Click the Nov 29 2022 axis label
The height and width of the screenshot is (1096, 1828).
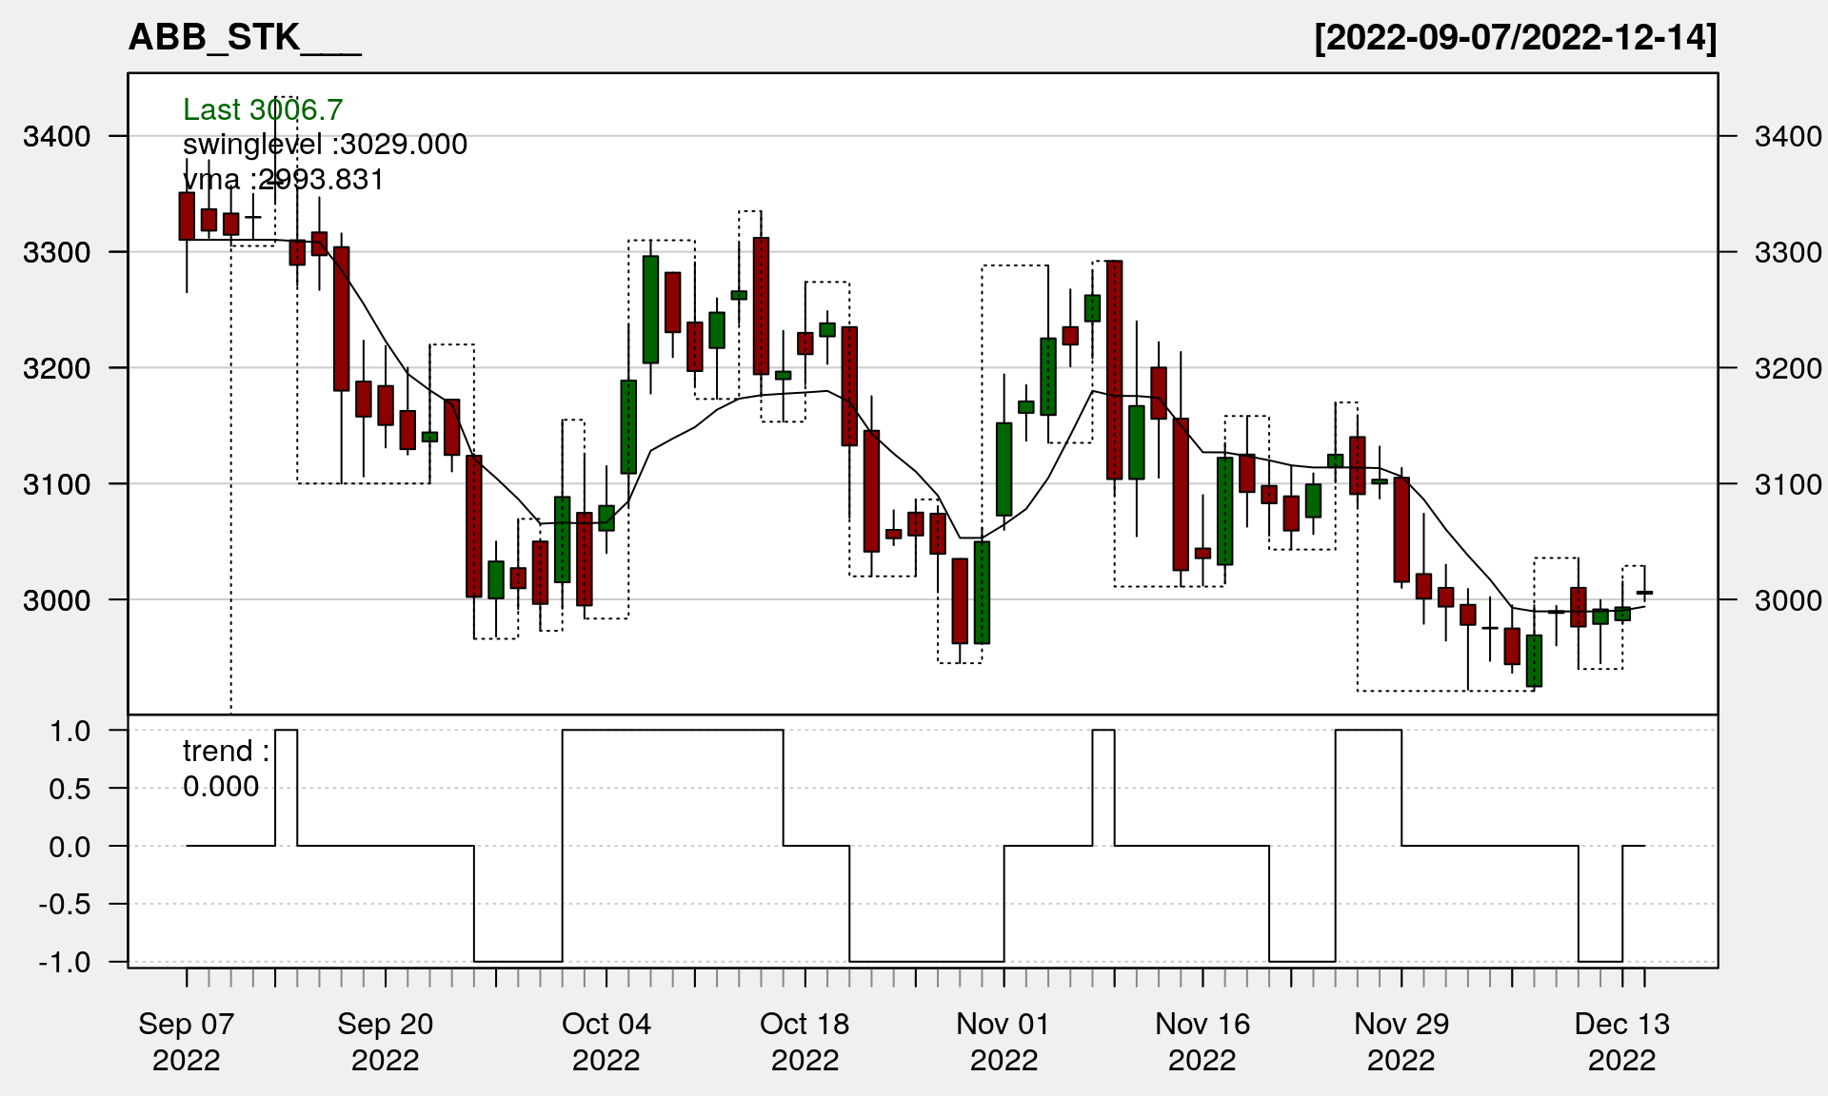click(x=1401, y=1041)
